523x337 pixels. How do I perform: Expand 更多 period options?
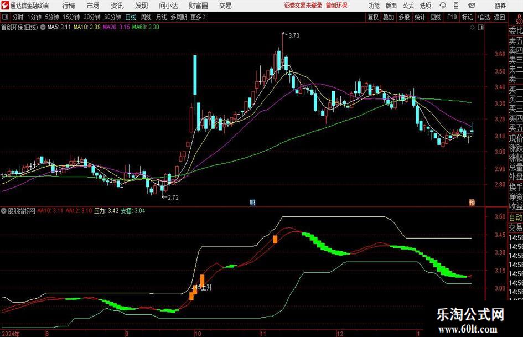(x=198, y=17)
